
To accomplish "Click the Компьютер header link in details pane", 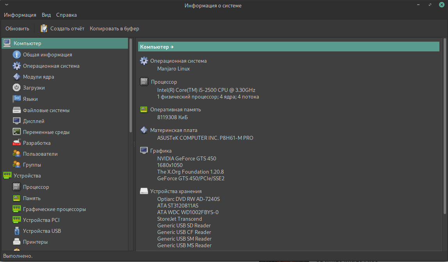I will pos(156,47).
